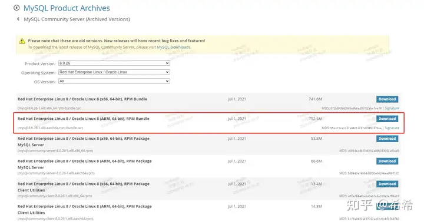Select filename mysql-community-server-8.0.26-1.el8.aarch64.rpm
Viewport: 424px width, 222px height.
point(56,173)
